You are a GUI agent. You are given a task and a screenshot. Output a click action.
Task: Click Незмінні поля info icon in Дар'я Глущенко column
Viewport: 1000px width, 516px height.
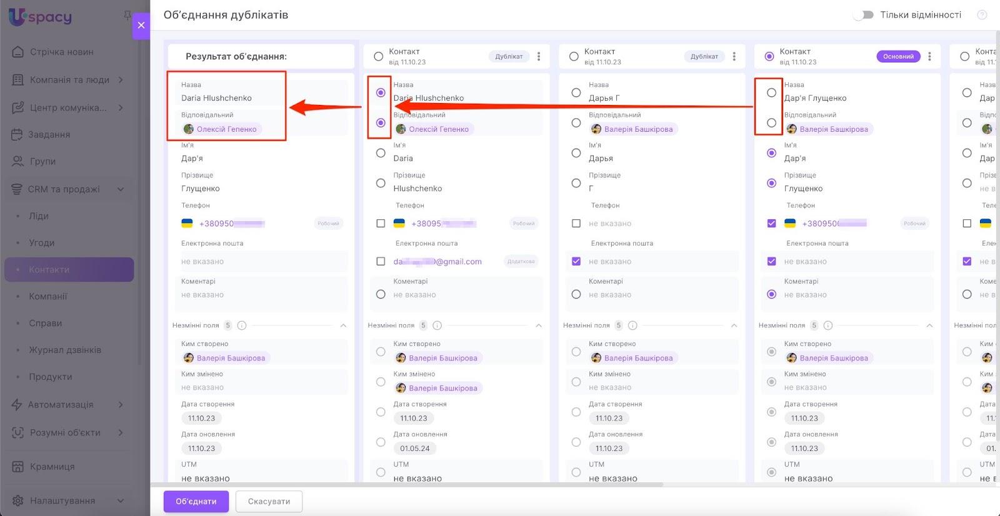click(x=828, y=325)
